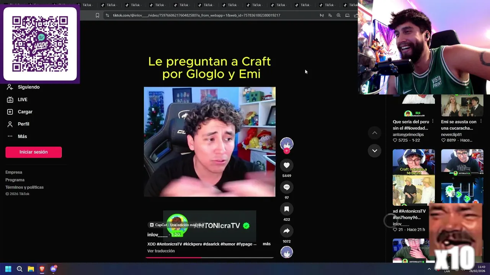Click Brave browser taskbar icon
The image size is (490, 275).
[x=42, y=269]
